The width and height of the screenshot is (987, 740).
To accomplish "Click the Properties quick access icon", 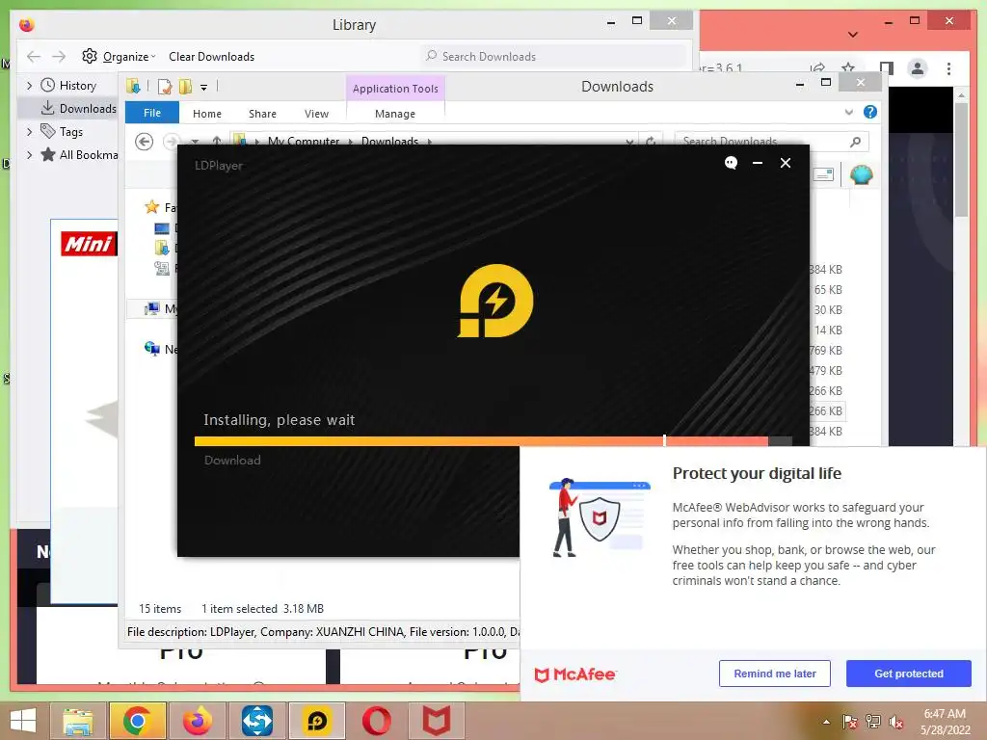I will (165, 86).
